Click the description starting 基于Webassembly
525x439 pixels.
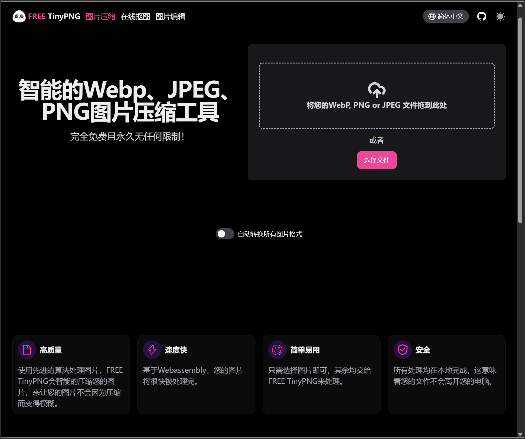click(x=193, y=376)
